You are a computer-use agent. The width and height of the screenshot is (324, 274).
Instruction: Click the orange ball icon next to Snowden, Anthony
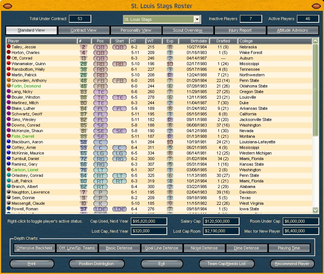click(x=9, y=80)
